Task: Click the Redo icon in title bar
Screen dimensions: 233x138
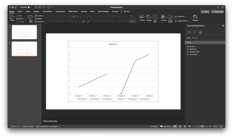Action: tap(49, 7)
